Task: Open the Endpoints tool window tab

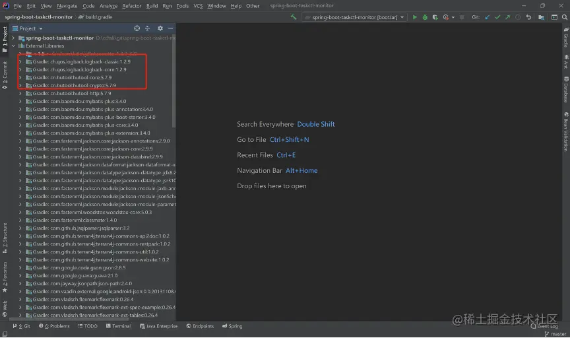Action: click(200, 326)
